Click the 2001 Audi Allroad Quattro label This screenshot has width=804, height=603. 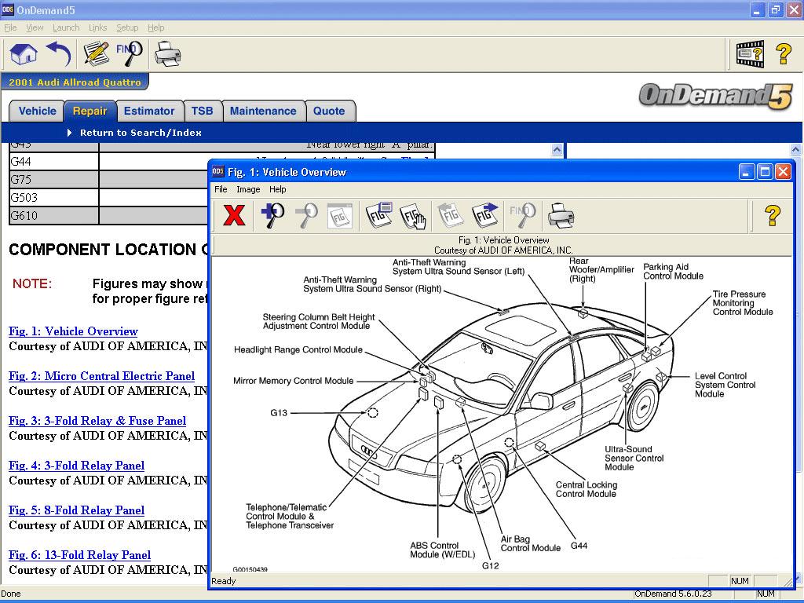tap(75, 82)
